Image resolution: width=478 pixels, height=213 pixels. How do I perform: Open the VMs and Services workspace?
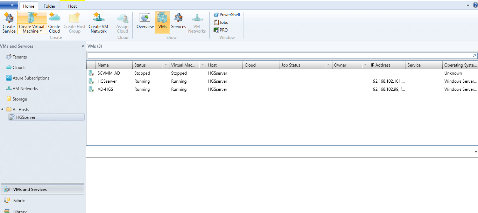tap(42, 190)
